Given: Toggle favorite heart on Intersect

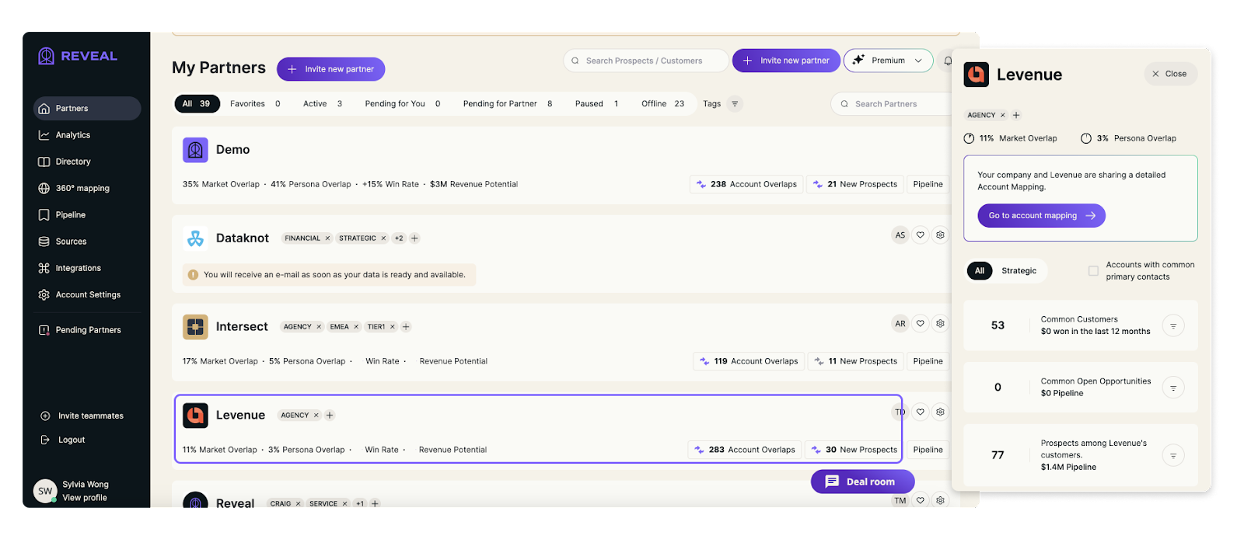Looking at the screenshot, I should (921, 324).
